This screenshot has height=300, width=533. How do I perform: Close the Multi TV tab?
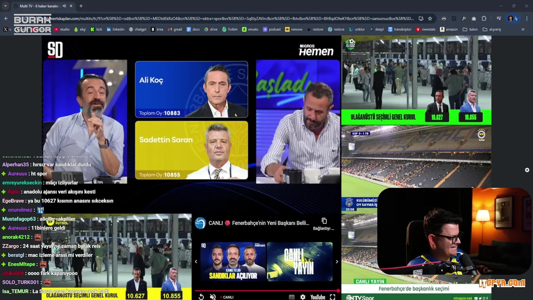71,6
